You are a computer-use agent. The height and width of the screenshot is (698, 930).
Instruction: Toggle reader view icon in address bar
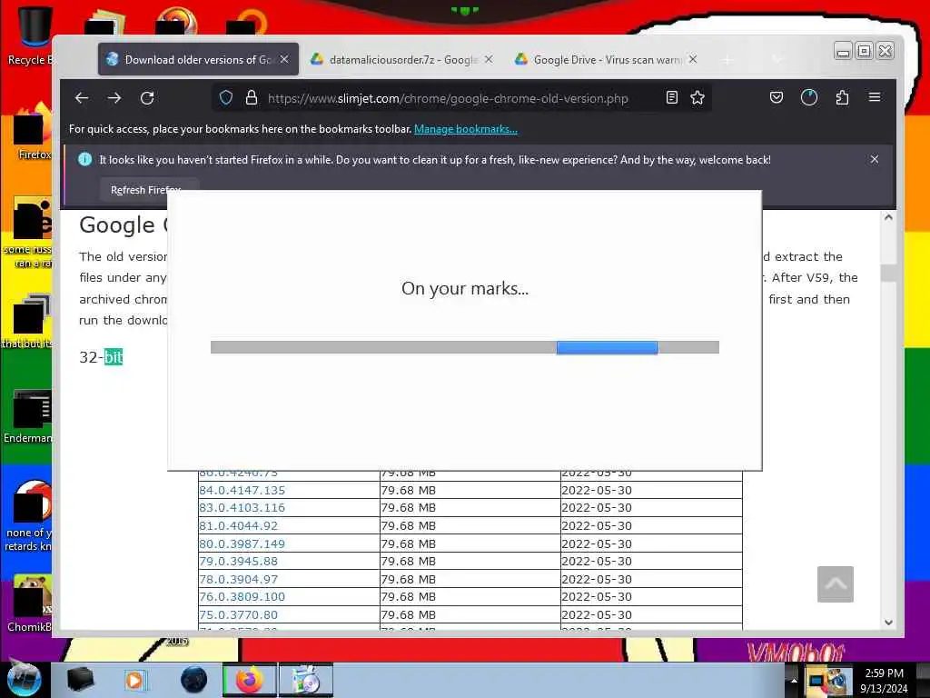pyautogui.click(x=671, y=98)
